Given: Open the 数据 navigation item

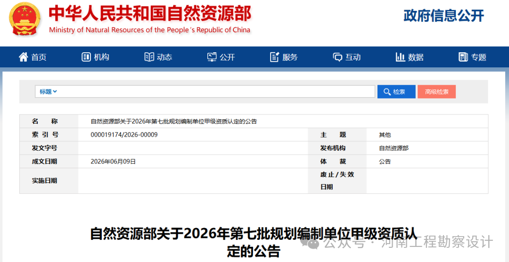Looking at the screenshot, I should point(410,57).
